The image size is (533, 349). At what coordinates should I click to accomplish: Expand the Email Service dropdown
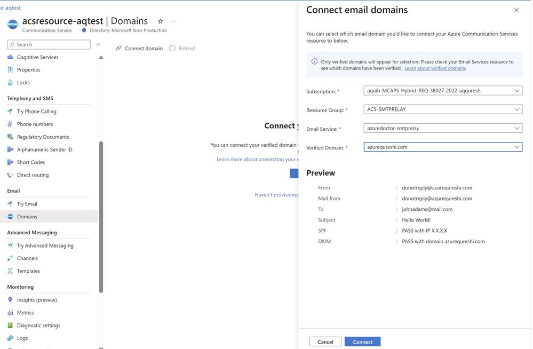click(443, 128)
